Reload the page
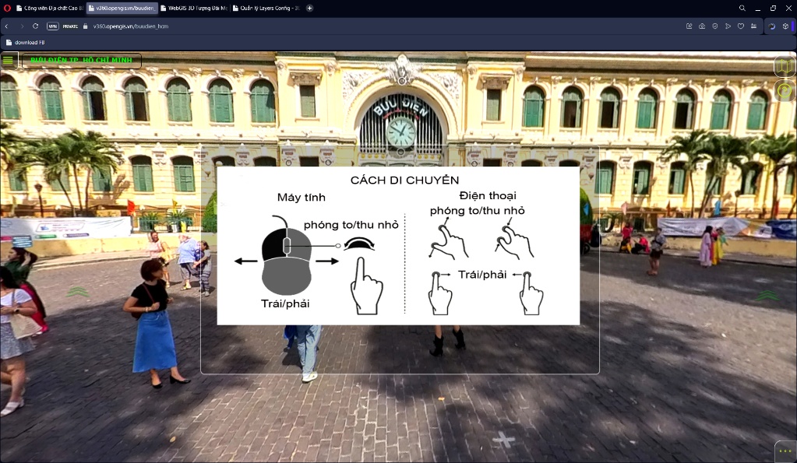Image resolution: width=797 pixels, height=463 pixels. 35,26
